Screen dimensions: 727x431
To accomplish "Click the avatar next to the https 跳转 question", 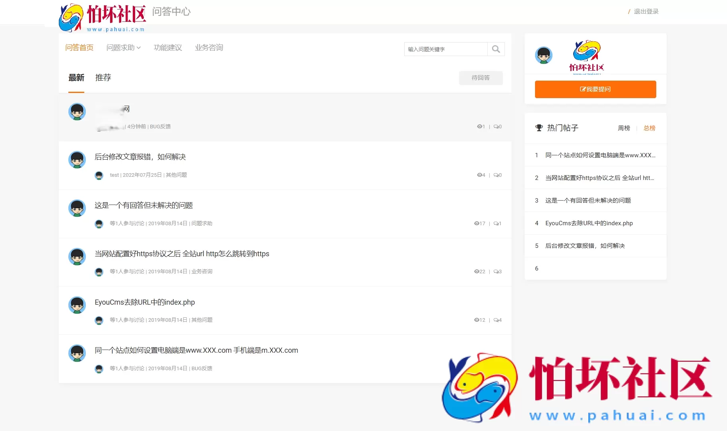I will pyautogui.click(x=77, y=257).
